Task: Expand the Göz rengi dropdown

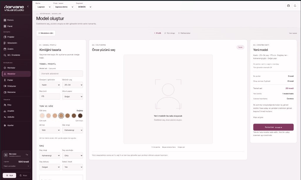Action: click(73, 130)
